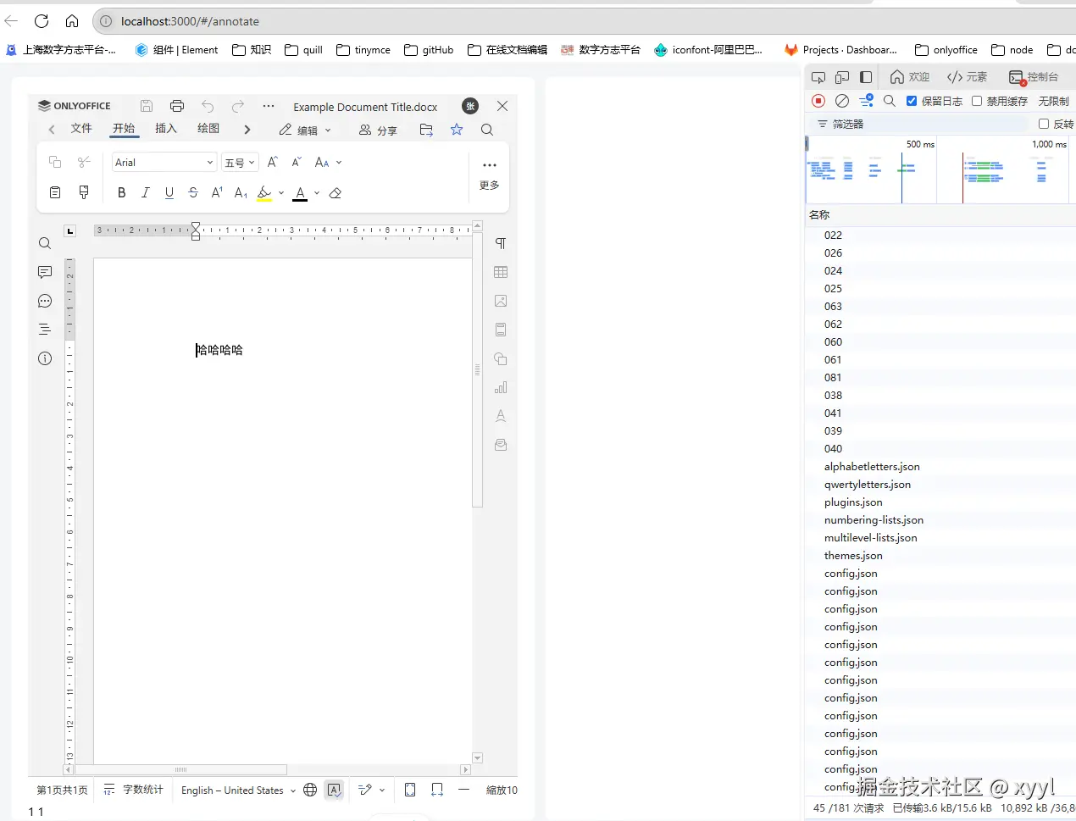Switch to the 插入 tab
This screenshot has height=821, width=1076.
pyautogui.click(x=166, y=129)
